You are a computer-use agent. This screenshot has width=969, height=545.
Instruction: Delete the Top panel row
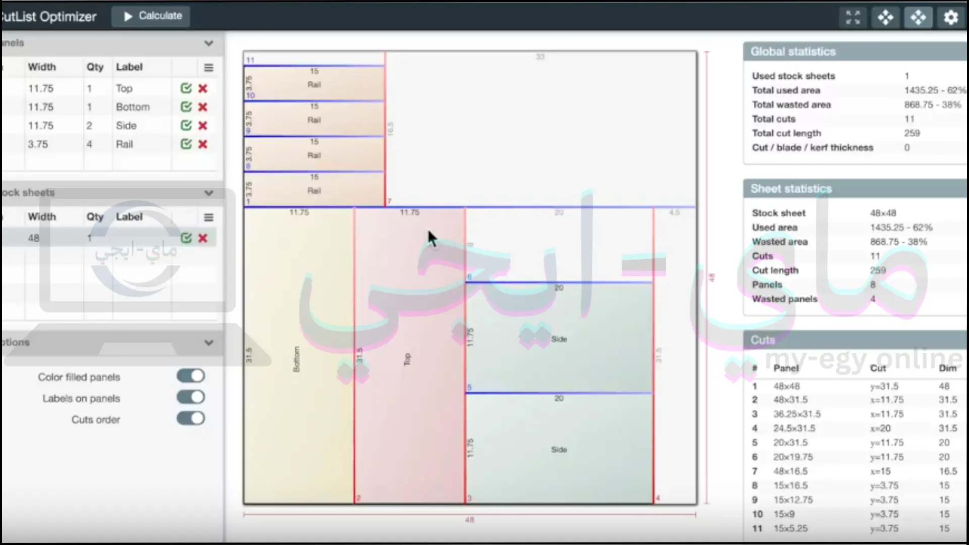203,88
